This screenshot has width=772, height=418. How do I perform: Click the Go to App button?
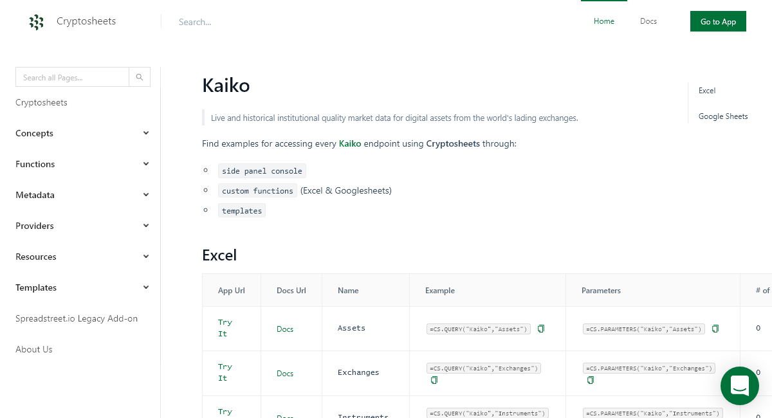718,21
